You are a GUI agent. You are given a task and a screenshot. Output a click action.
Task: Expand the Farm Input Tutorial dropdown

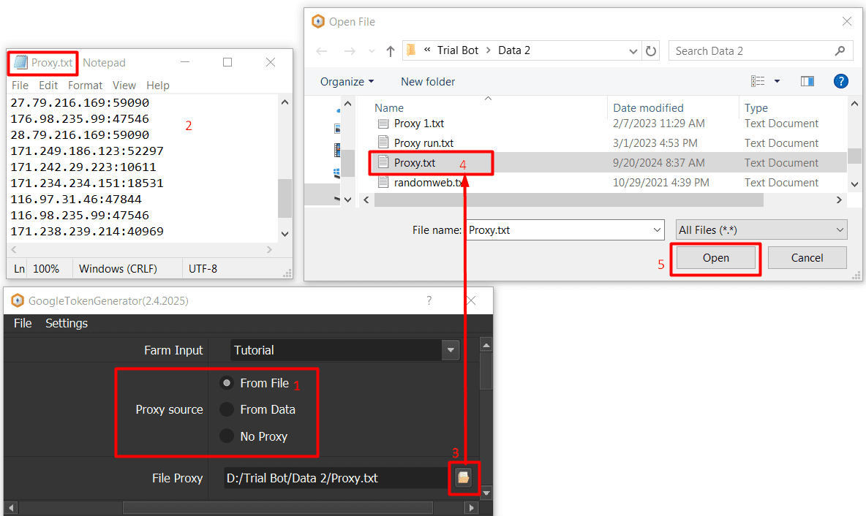pos(451,350)
